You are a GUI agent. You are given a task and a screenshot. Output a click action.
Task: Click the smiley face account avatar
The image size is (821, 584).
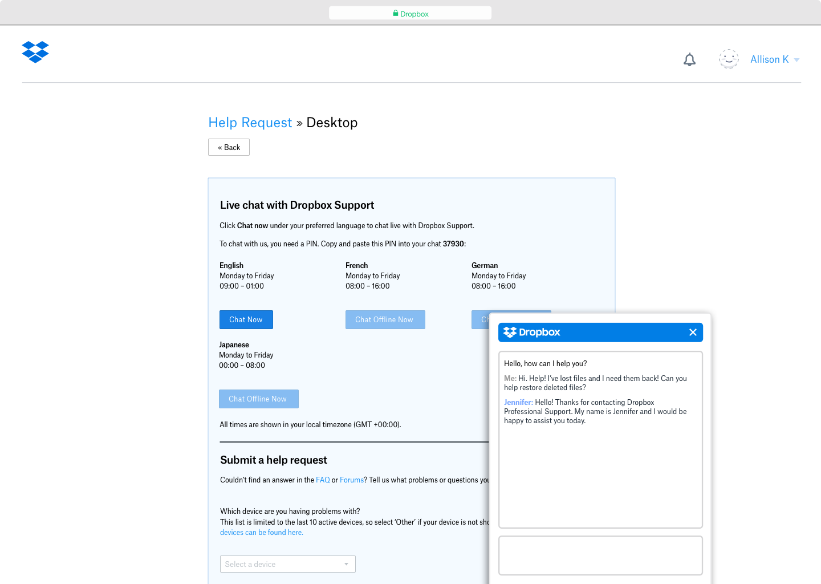(729, 59)
